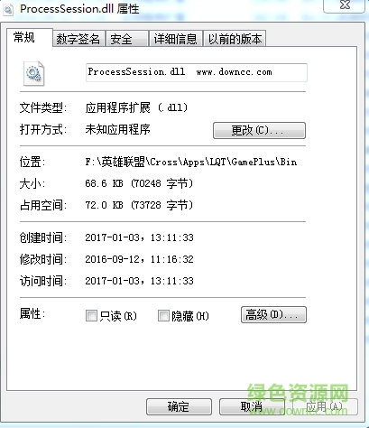
Task: Go to the 以前的版本 tab
Action: pos(235,39)
